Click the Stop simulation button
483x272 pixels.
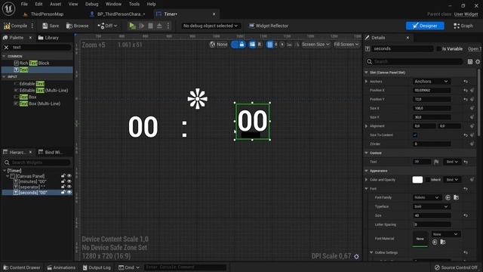[151, 26]
